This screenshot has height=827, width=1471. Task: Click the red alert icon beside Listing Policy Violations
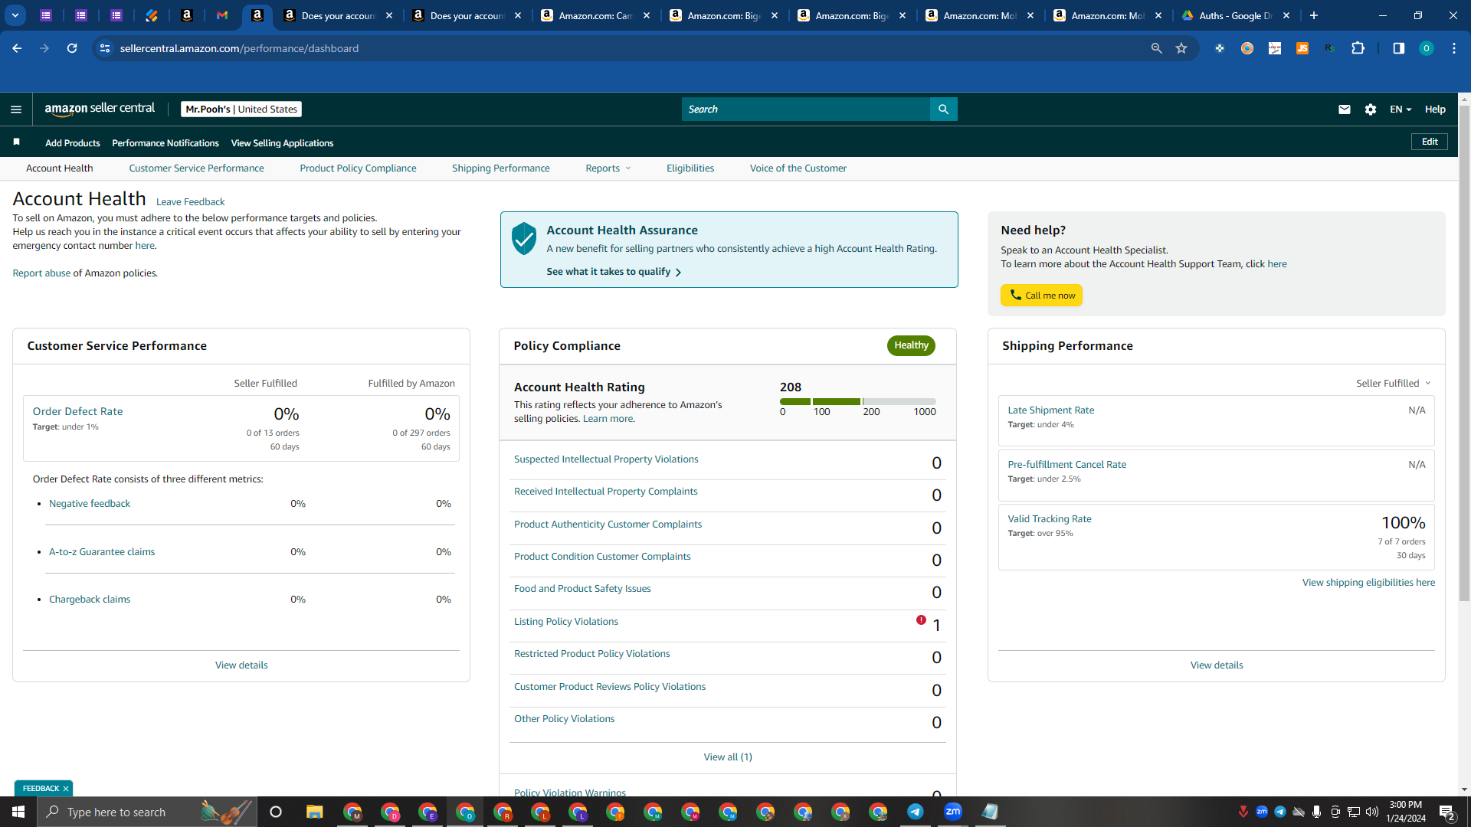(921, 620)
